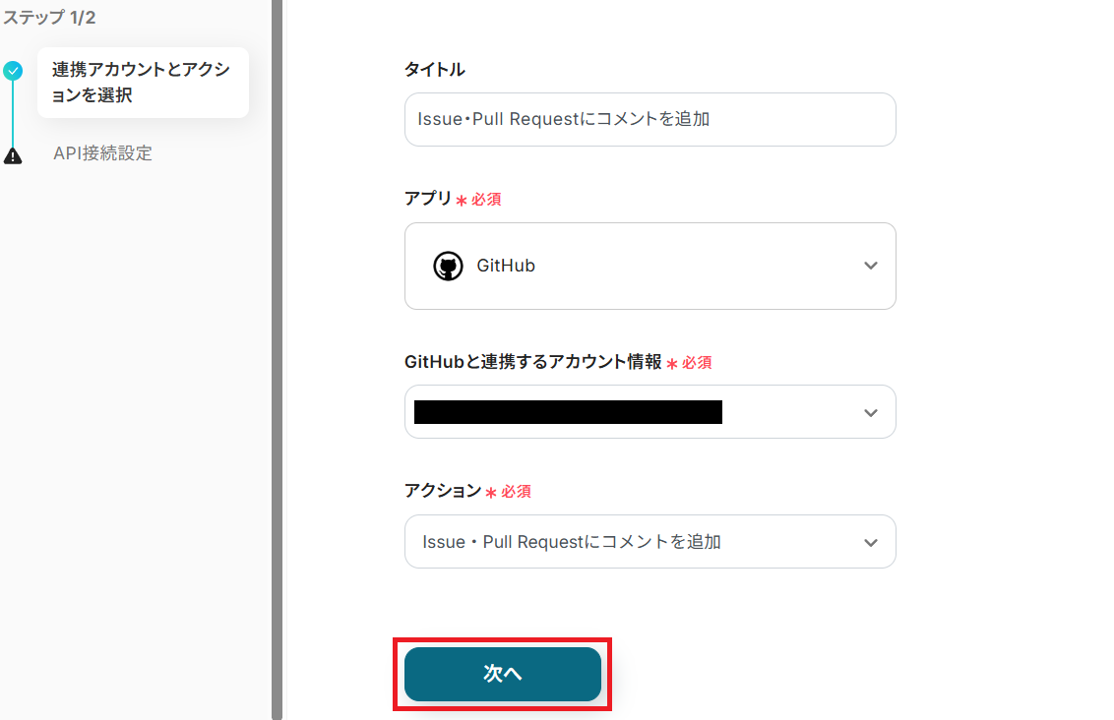This screenshot has width=1114, height=720.
Task: Click the API step warning triangle icon
Action: pyautogui.click(x=13, y=154)
